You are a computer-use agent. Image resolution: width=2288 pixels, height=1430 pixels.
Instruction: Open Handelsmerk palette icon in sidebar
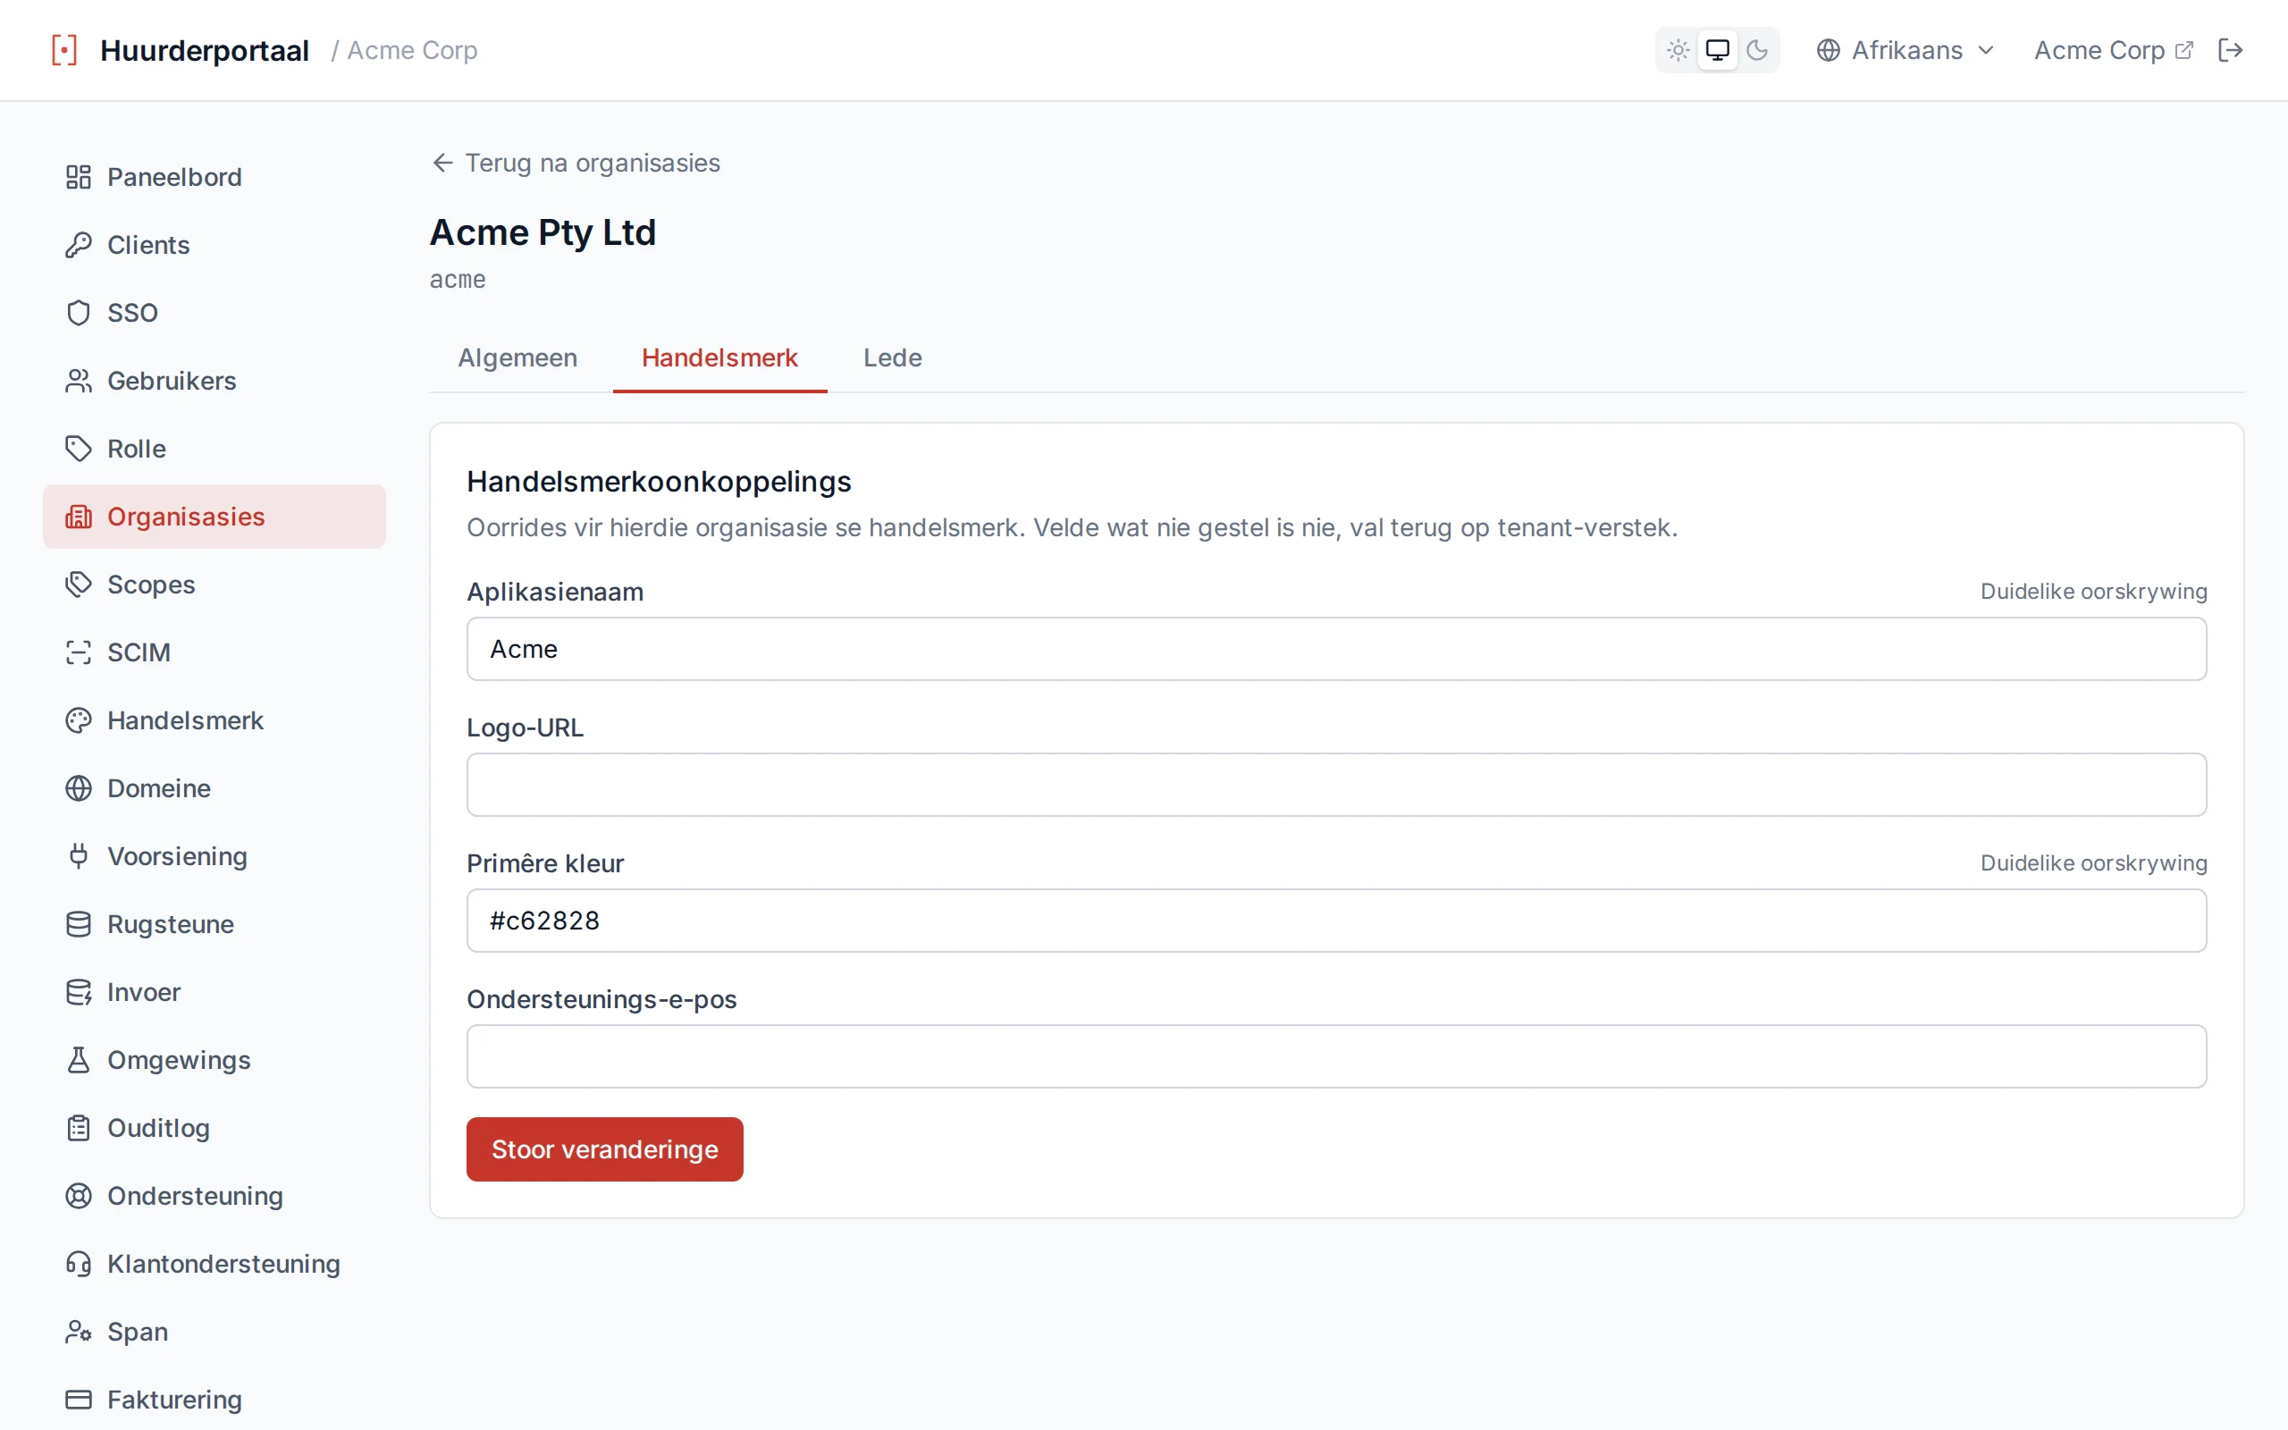point(79,720)
